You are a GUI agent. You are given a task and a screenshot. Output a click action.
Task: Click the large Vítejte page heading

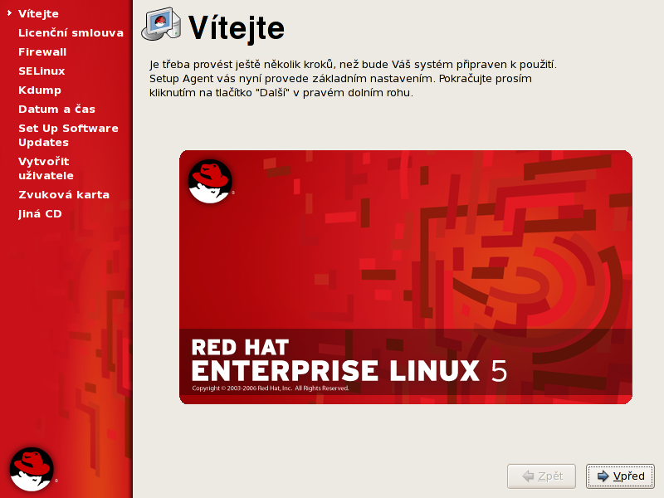pos(237,27)
